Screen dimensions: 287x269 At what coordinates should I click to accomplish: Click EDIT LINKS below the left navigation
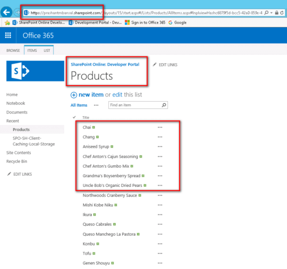click(x=19, y=174)
